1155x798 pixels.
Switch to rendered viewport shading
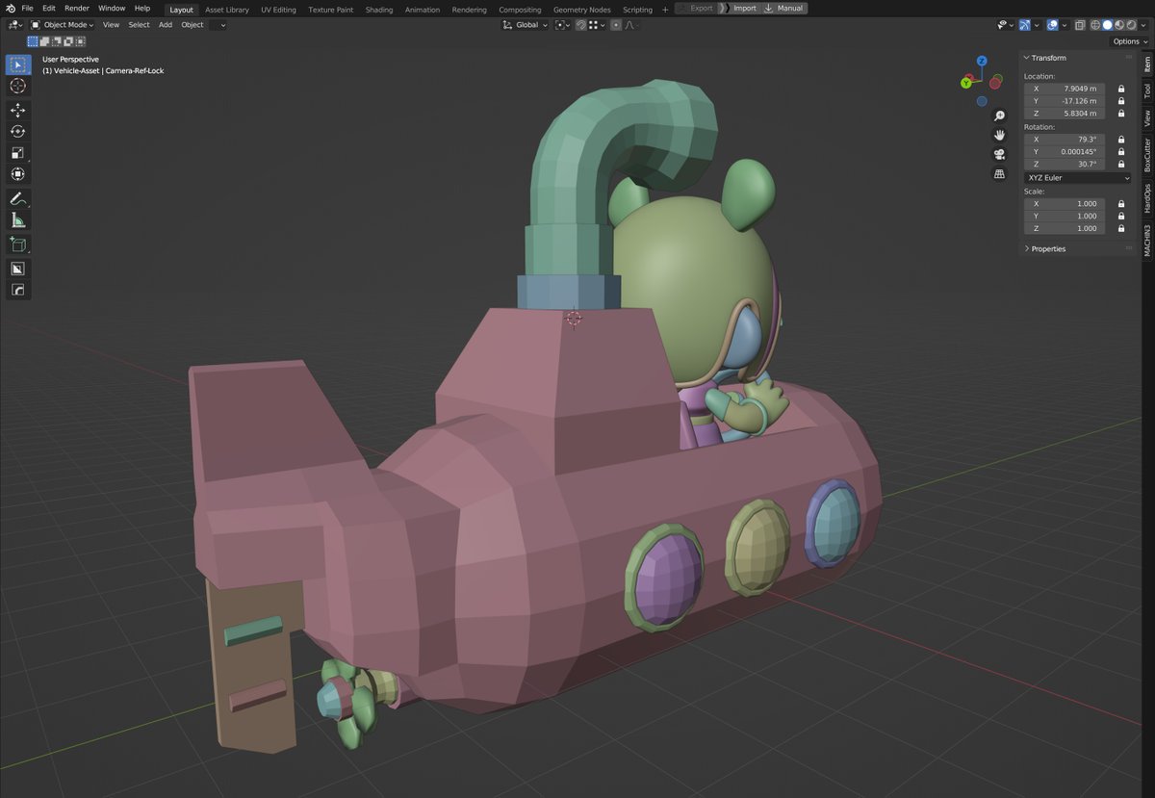(x=1131, y=25)
